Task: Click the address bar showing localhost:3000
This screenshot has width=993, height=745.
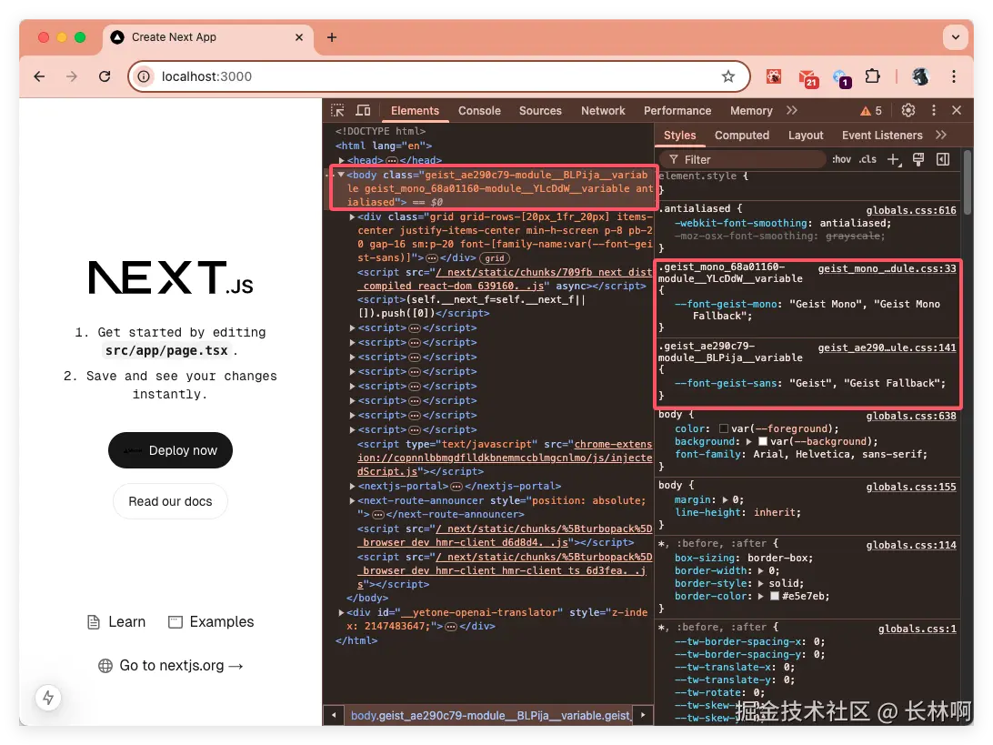Action: [438, 76]
